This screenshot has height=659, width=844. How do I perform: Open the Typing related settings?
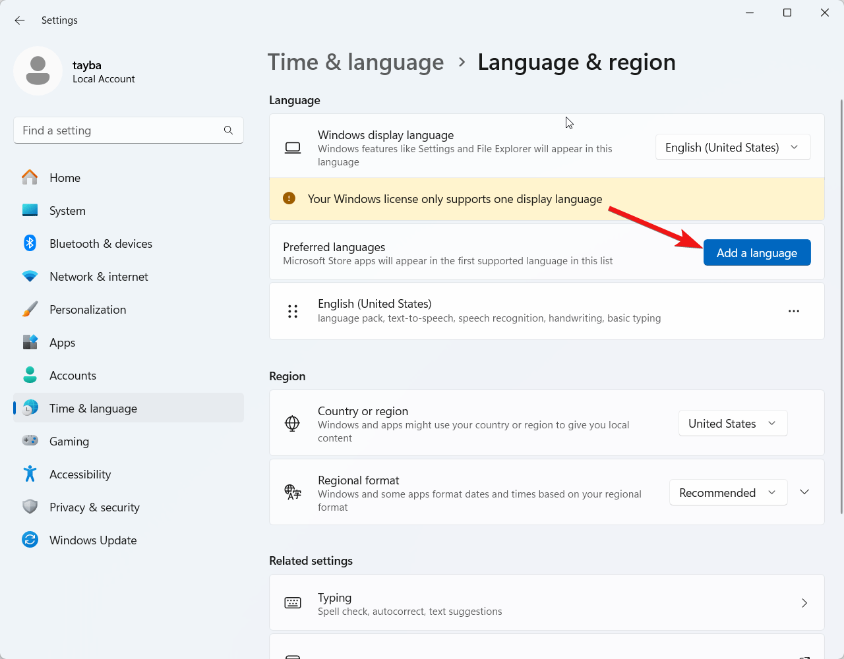coord(547,603)
